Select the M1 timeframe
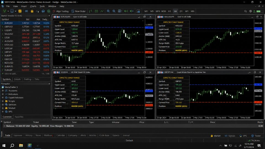 point(146,11)
